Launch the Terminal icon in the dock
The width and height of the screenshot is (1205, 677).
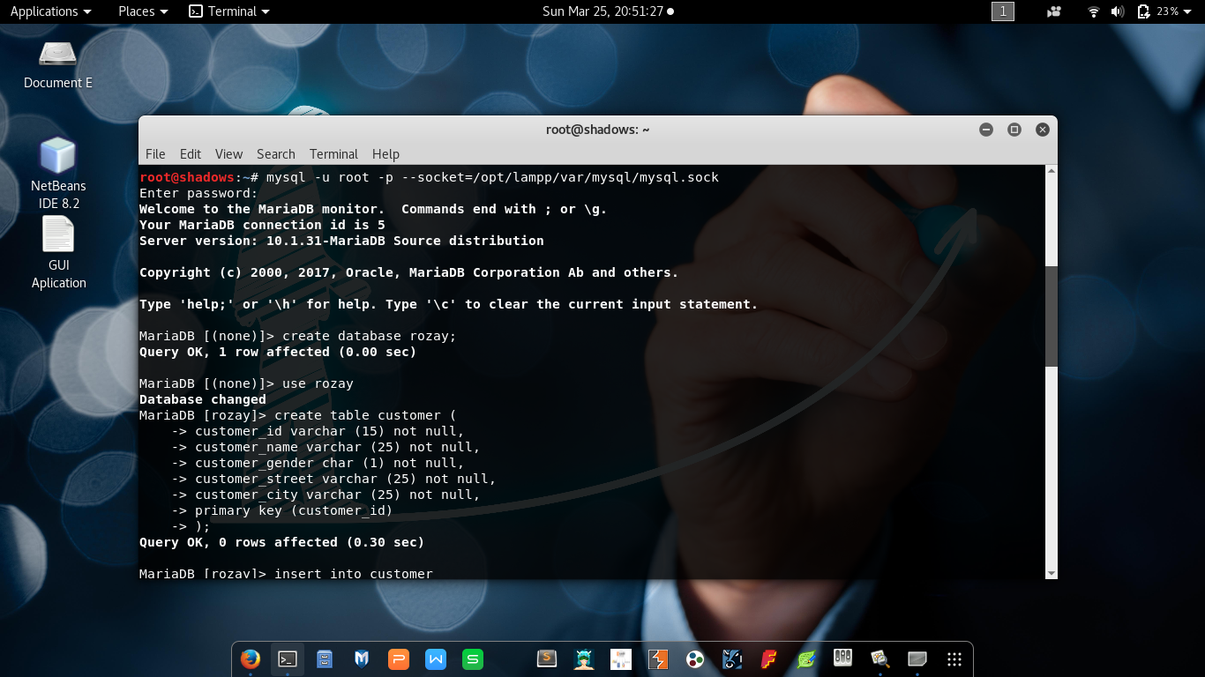pos(287,658)
